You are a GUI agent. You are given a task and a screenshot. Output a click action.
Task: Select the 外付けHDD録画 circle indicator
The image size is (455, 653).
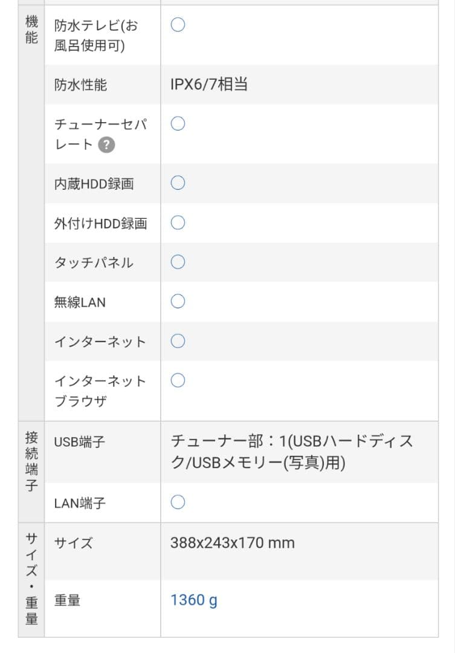point(177,223)
